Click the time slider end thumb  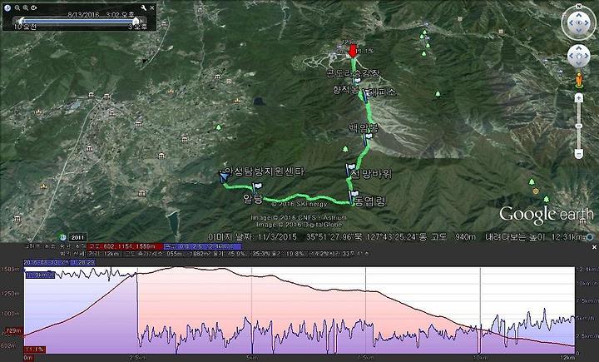[136, 21]
